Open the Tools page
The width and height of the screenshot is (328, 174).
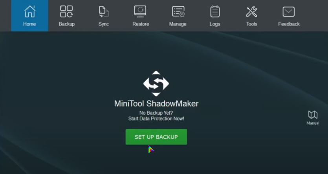pos(252,16)
